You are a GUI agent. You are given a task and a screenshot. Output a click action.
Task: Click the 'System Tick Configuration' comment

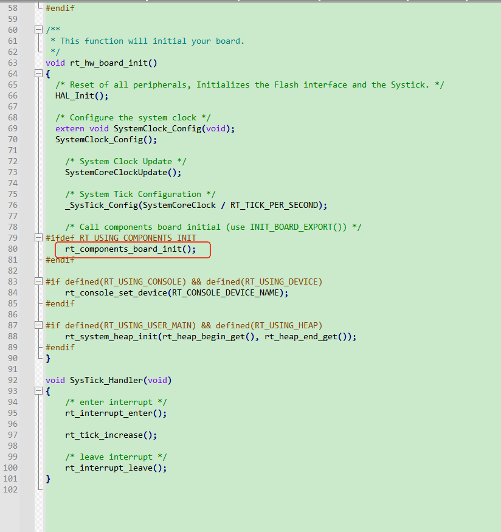[x=140, y=195]
